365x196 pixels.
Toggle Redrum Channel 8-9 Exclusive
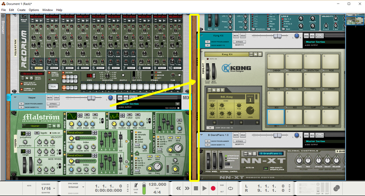tap(22, 89)
